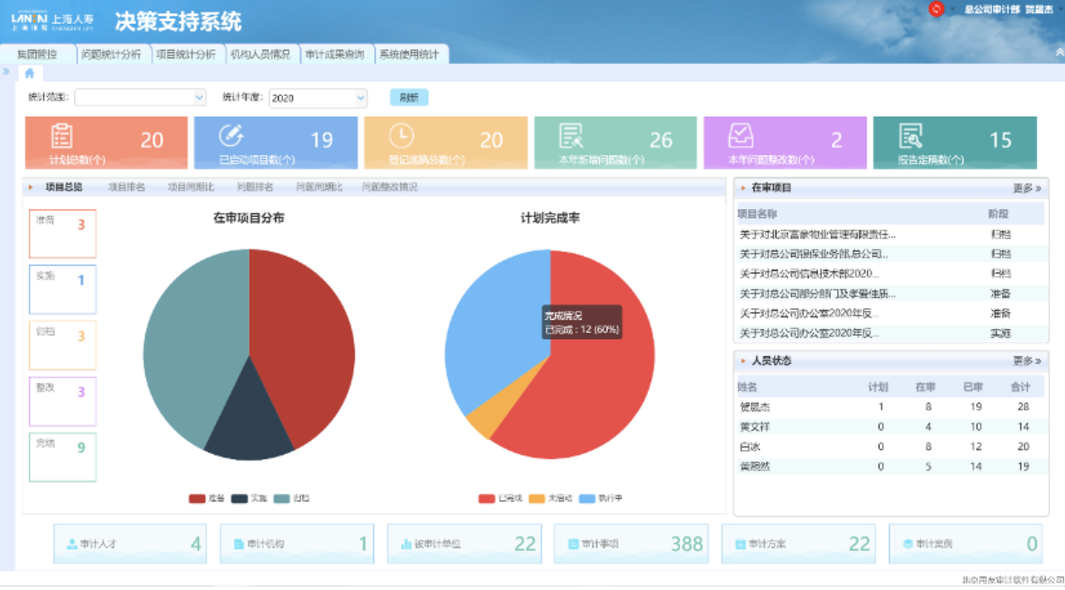
Task: Click the 本年问题整改数 inbox icon
Action: click(741, 136)
